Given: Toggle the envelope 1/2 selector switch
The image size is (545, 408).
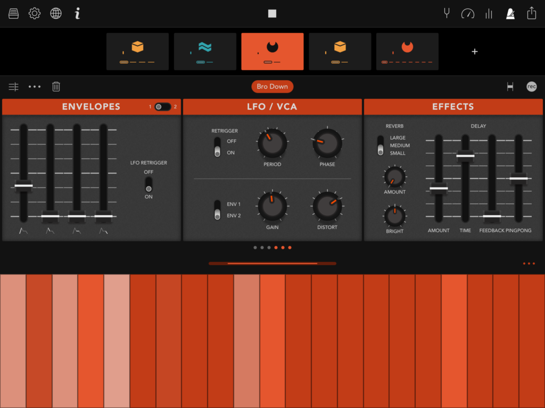Looking at the screenshot, I should coord(162,107).
